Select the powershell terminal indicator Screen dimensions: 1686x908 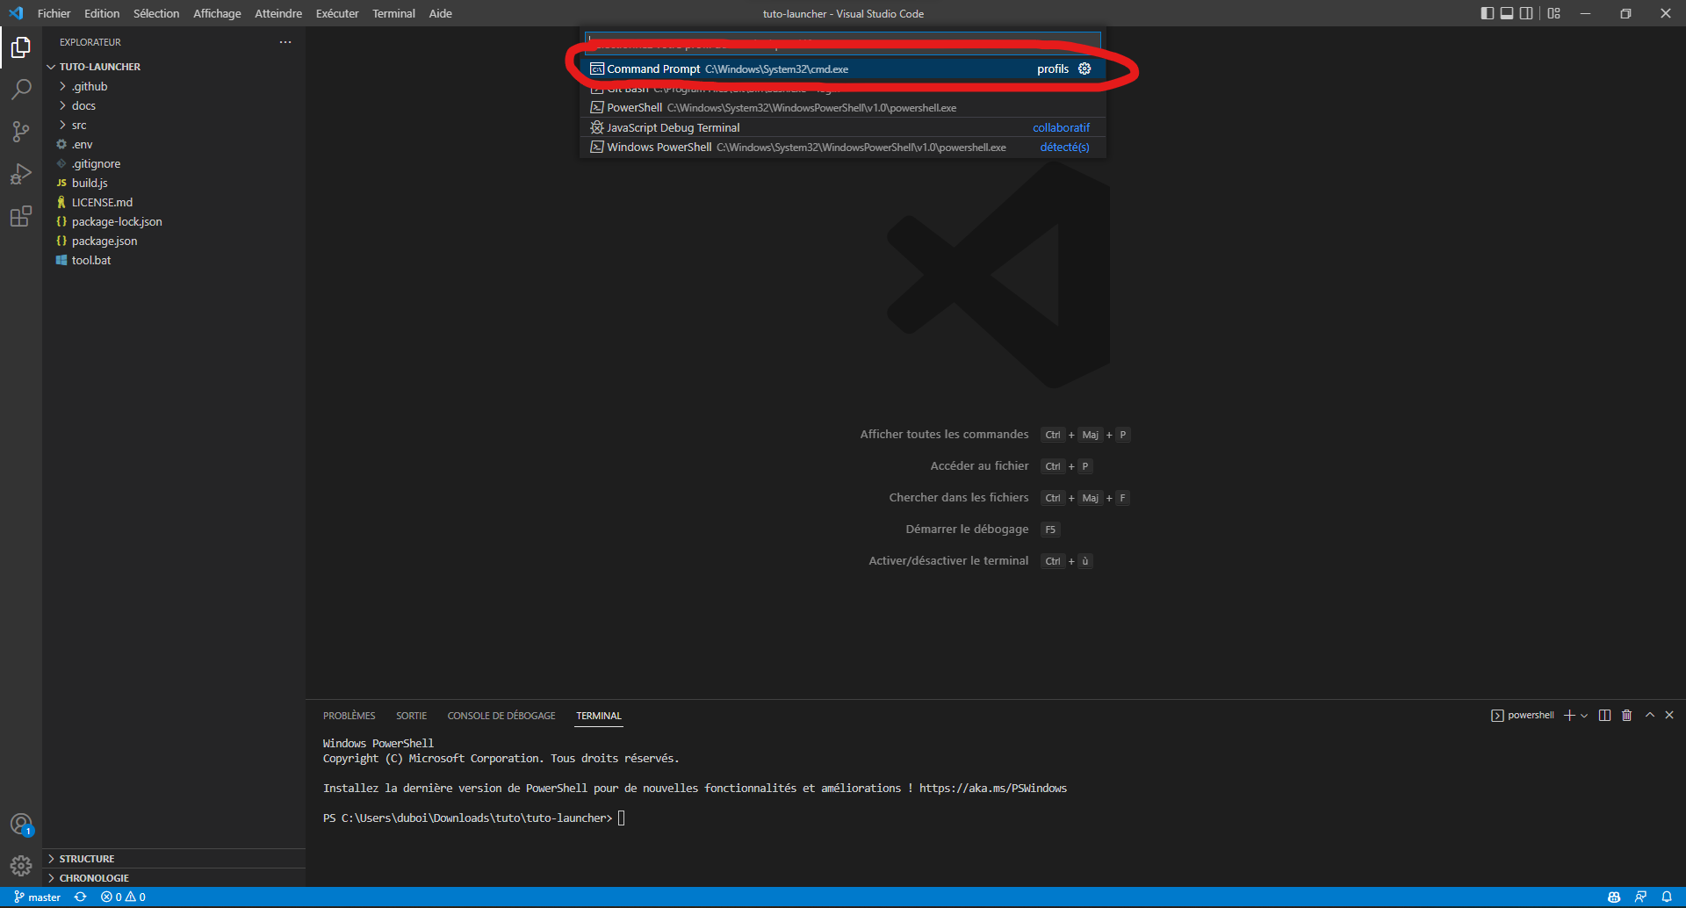(1522, 716)
